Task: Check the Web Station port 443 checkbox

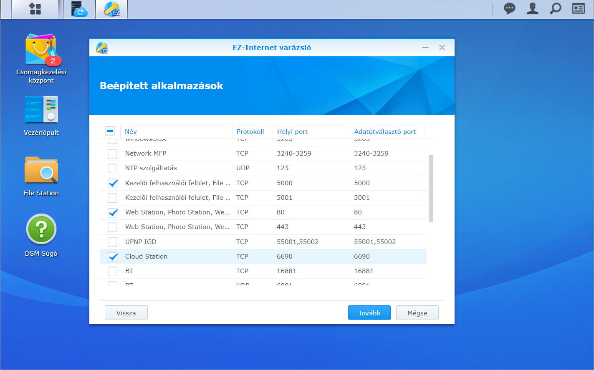Action: point(112,227)
